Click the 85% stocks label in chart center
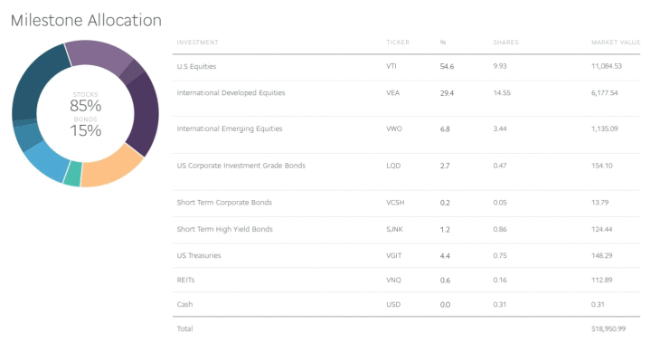The height and width of the screenshot is (352, 651). click(x=85, y=106)
